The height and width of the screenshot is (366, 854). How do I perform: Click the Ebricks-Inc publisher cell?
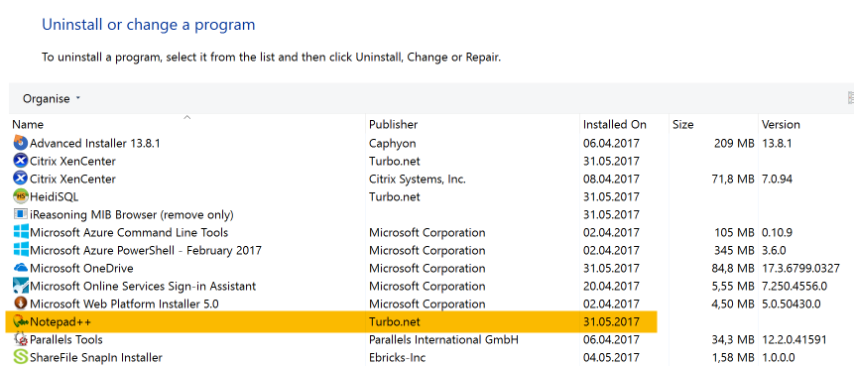tap(397, 357)
